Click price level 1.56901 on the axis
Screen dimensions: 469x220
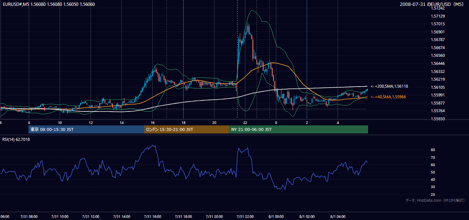[x=437, y=32]
